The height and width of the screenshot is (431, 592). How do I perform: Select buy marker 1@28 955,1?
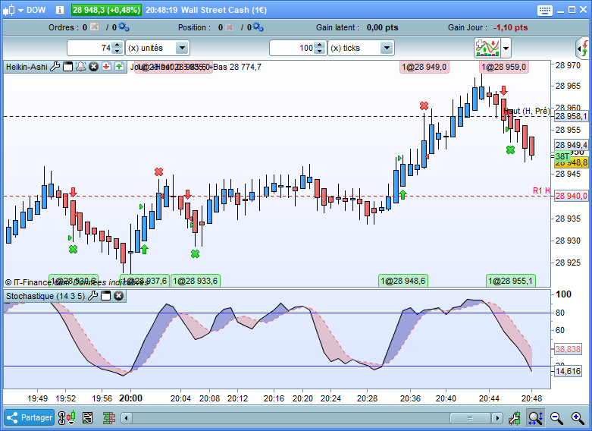(510, 281)
